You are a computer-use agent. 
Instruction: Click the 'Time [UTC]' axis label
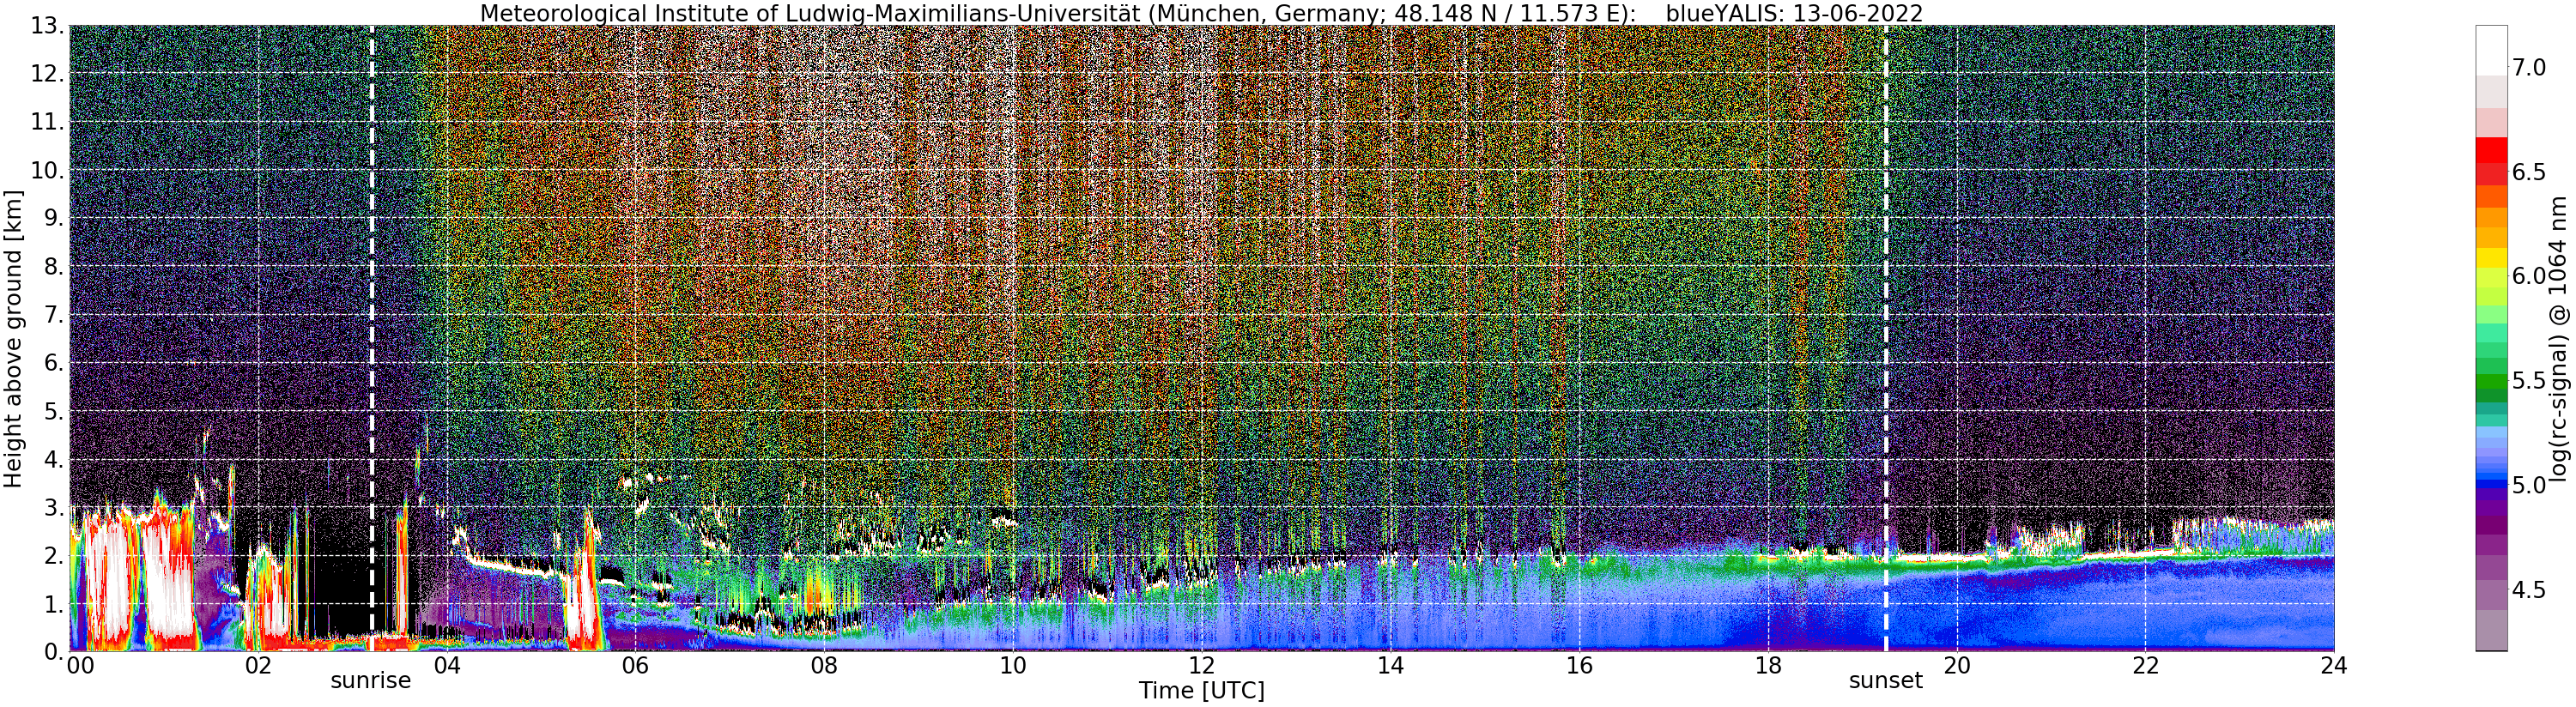1201,691
